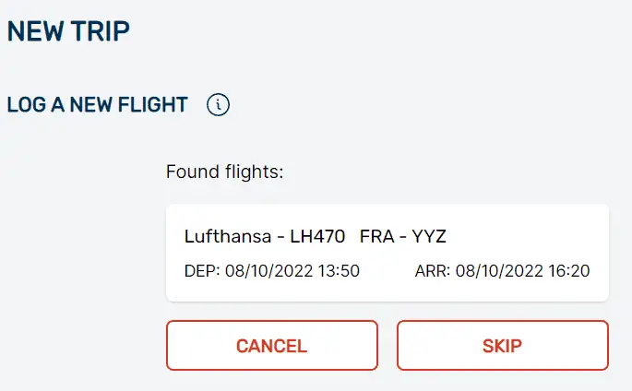This screenshot has width=632, height=391.
Task: Click the Lufthansa airline name
Action: [x=225, y=236]
